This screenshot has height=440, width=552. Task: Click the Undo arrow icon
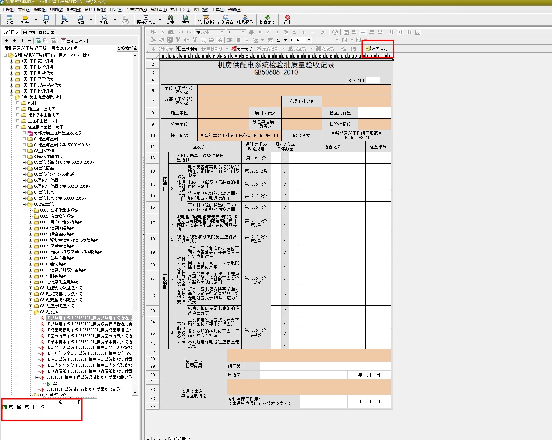[x=180, y=32]
